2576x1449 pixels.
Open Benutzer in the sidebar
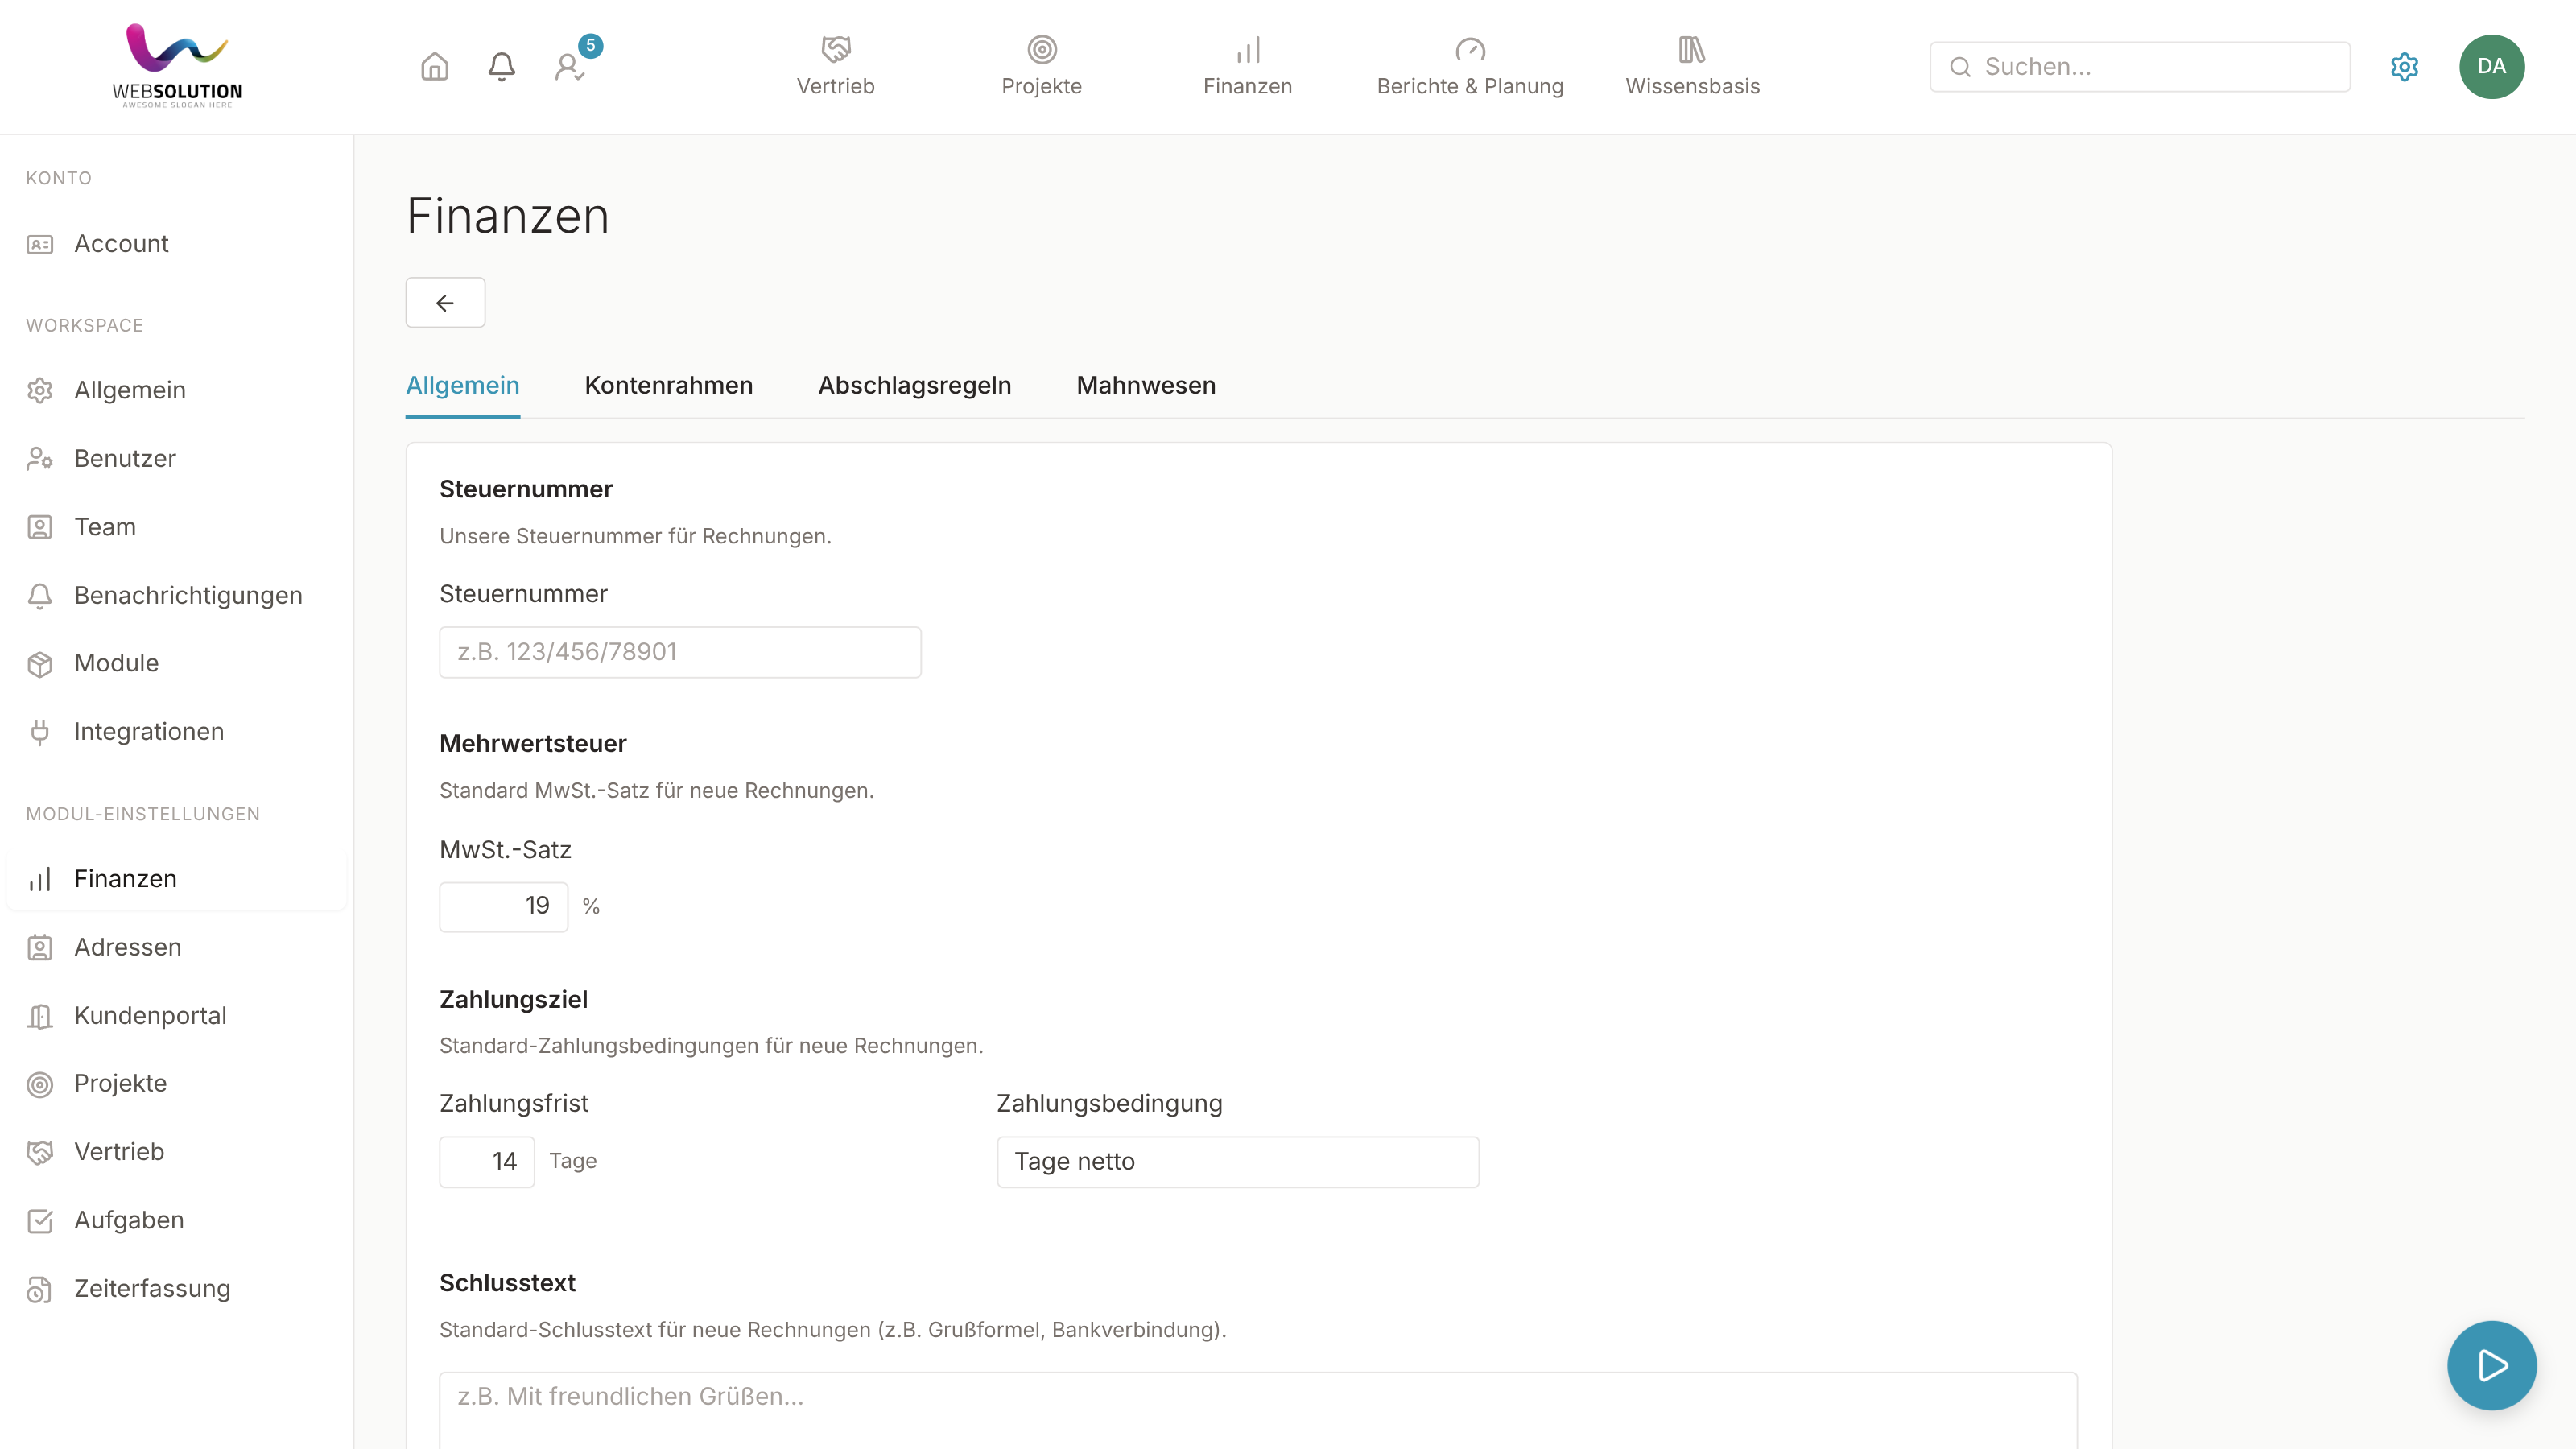176,458
